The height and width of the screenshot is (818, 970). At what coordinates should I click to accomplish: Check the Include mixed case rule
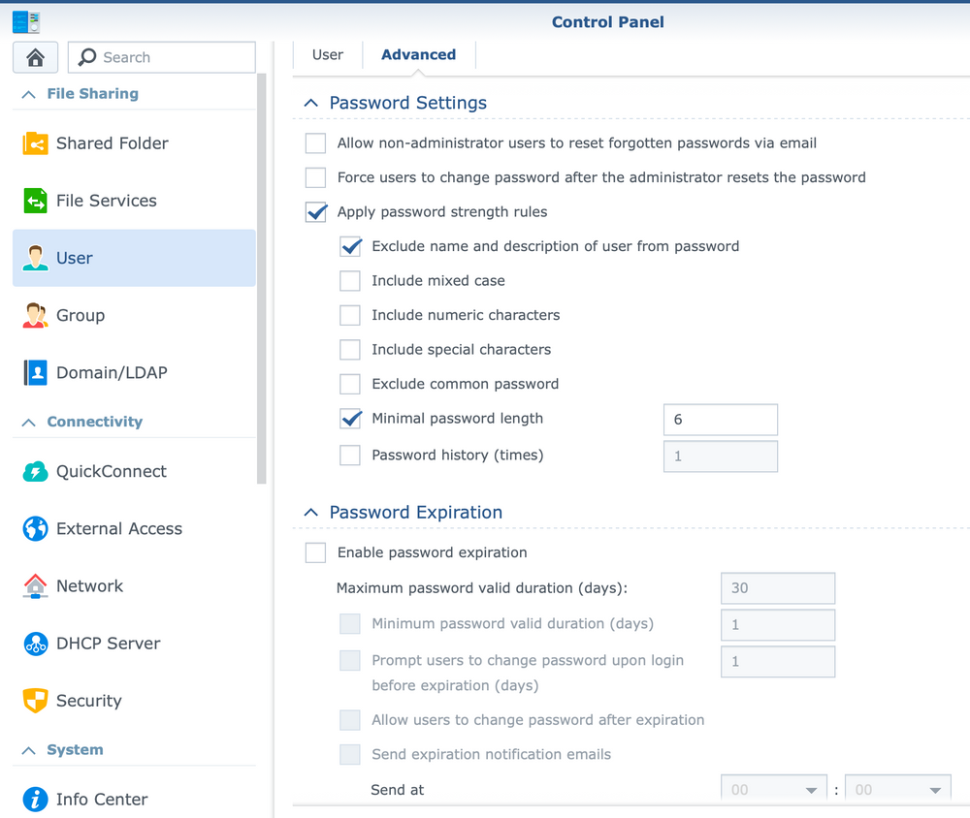pos(350,280)
